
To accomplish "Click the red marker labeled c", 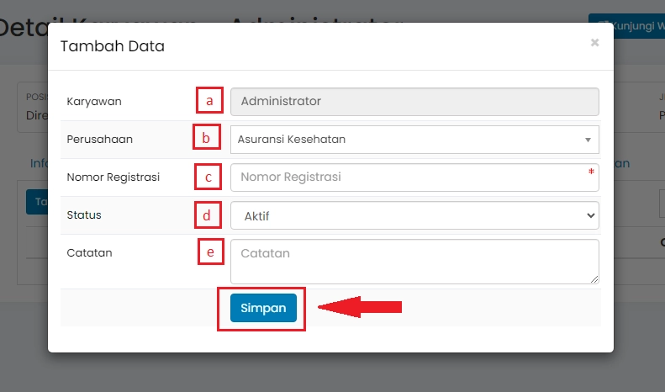I will (x=208, y=177).
